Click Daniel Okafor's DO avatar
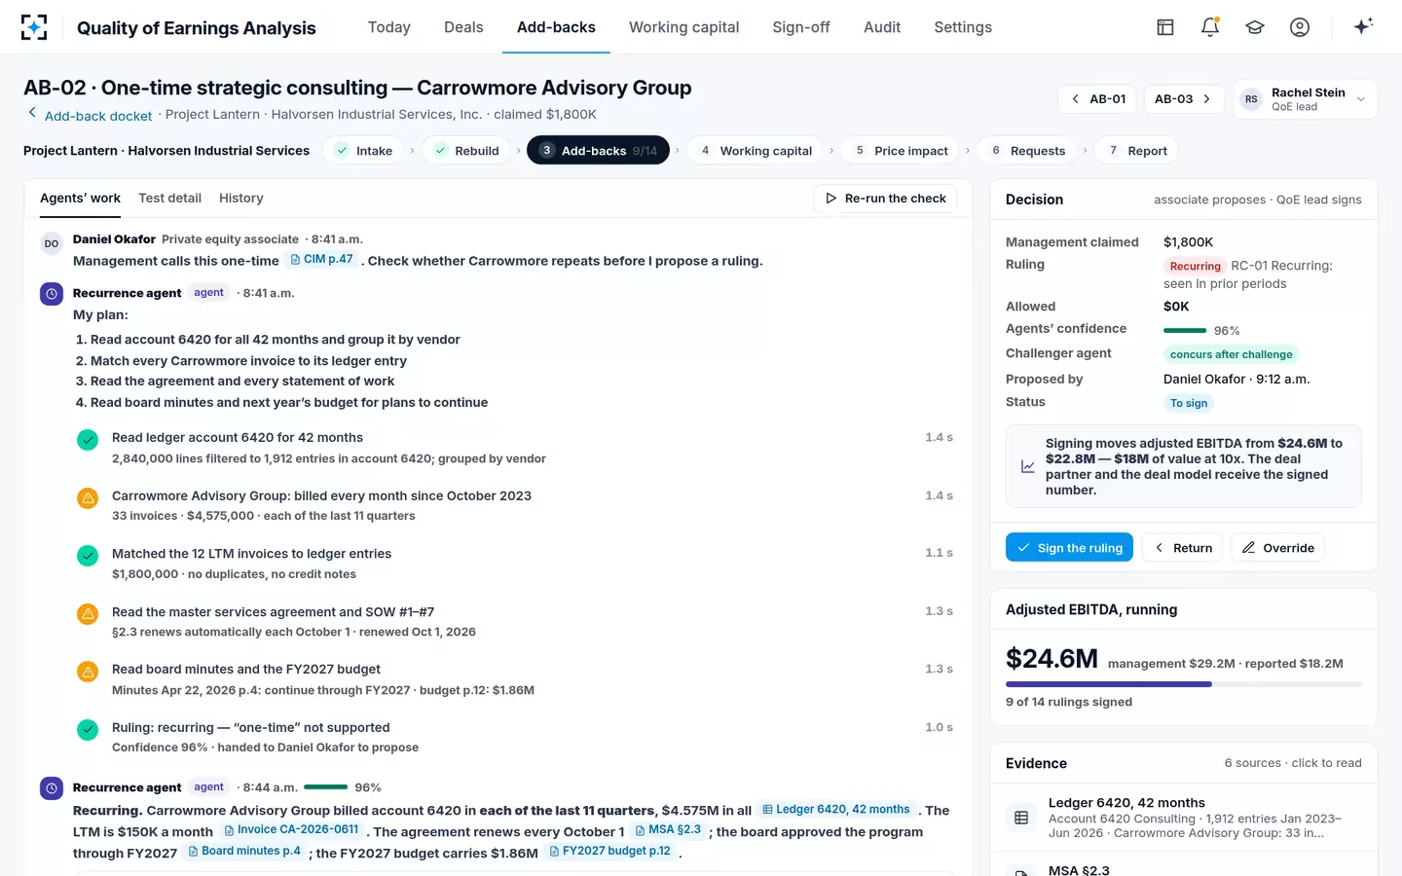1402x876 pixels. coord(52,243)
